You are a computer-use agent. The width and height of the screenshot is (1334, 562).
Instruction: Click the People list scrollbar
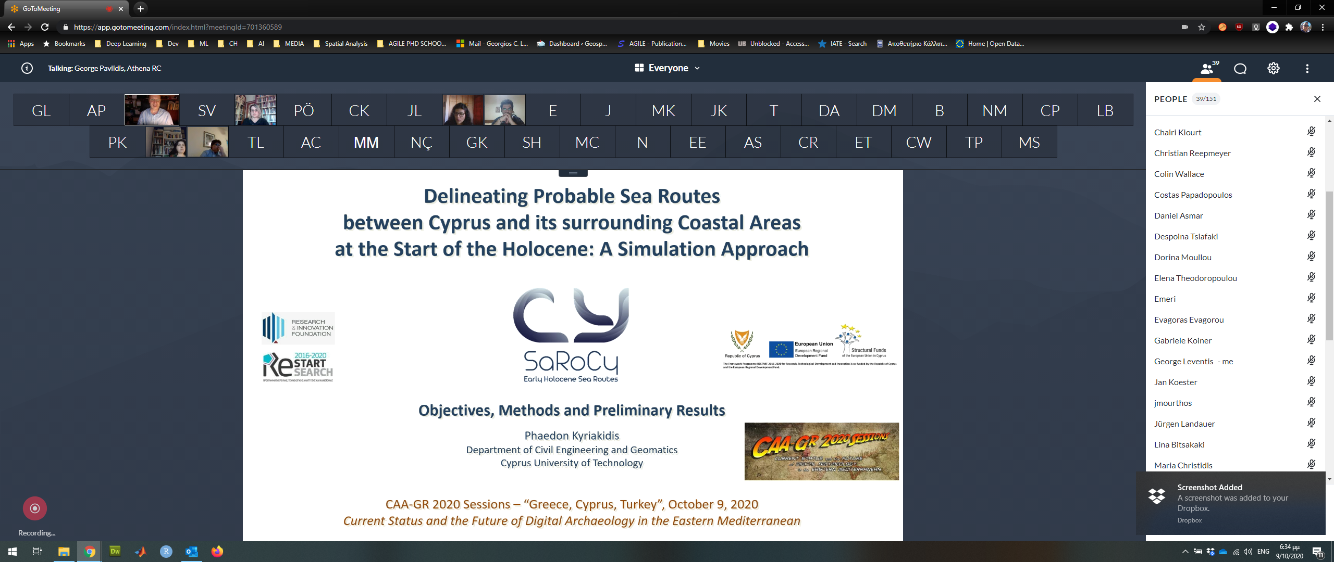1329,265
